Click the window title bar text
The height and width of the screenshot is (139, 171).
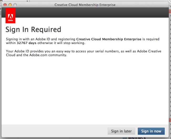click(x=85, y=5)
